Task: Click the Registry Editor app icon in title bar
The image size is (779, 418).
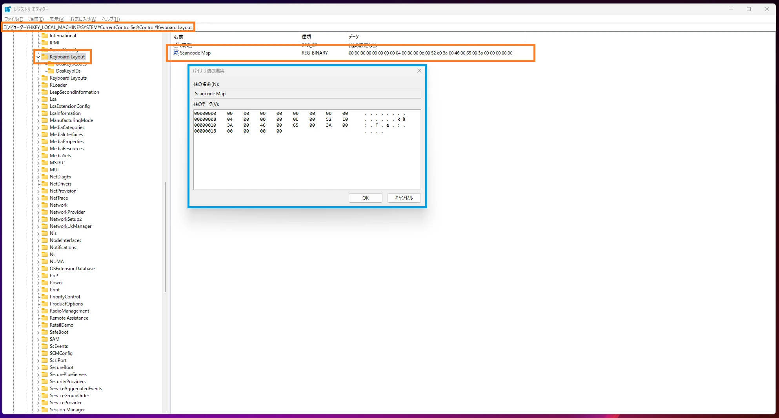Action: click(x=8, y=9)
